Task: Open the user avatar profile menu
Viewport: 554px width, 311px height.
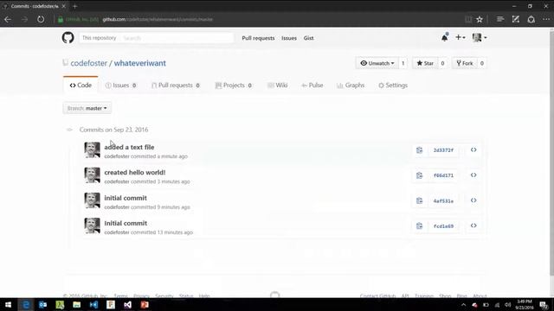Action: [480, 37]
